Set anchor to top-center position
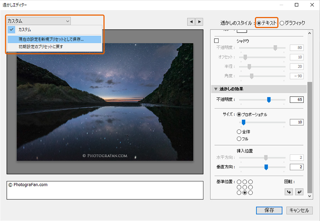The image size is (320, 221). [245, 182]
